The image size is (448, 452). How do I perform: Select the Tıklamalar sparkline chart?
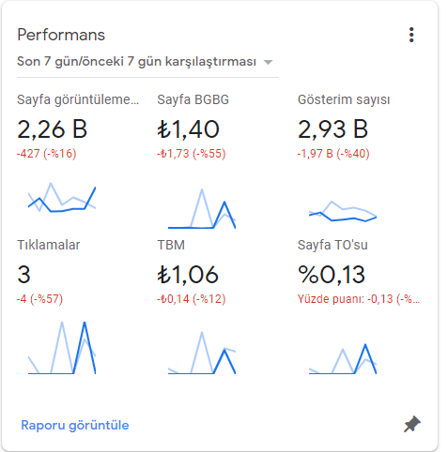(x=62, y=348)
